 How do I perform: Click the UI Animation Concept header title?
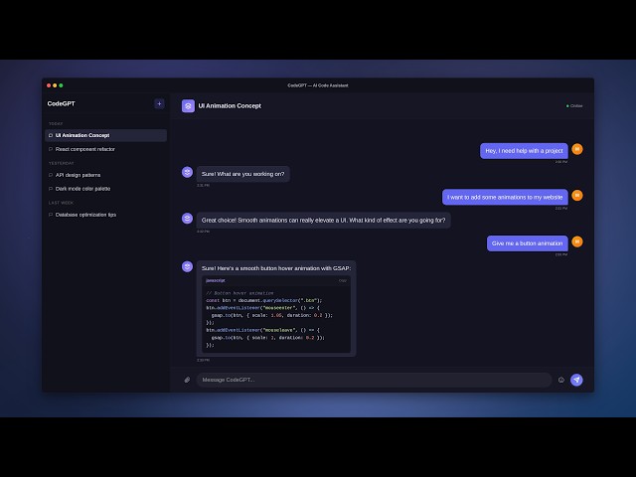tap(230, 106)
